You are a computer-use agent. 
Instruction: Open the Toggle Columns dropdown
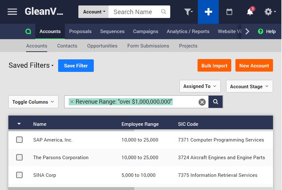[x=33, y=102]
